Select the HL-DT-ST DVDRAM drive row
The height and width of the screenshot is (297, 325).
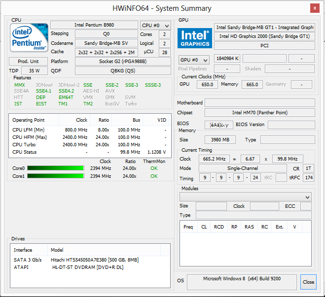[90, 267]
